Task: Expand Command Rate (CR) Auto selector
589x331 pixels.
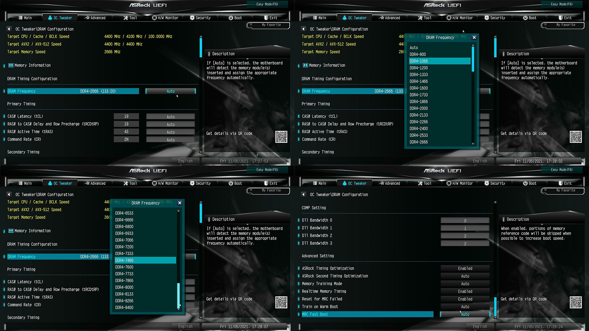Action: [171, 140]
